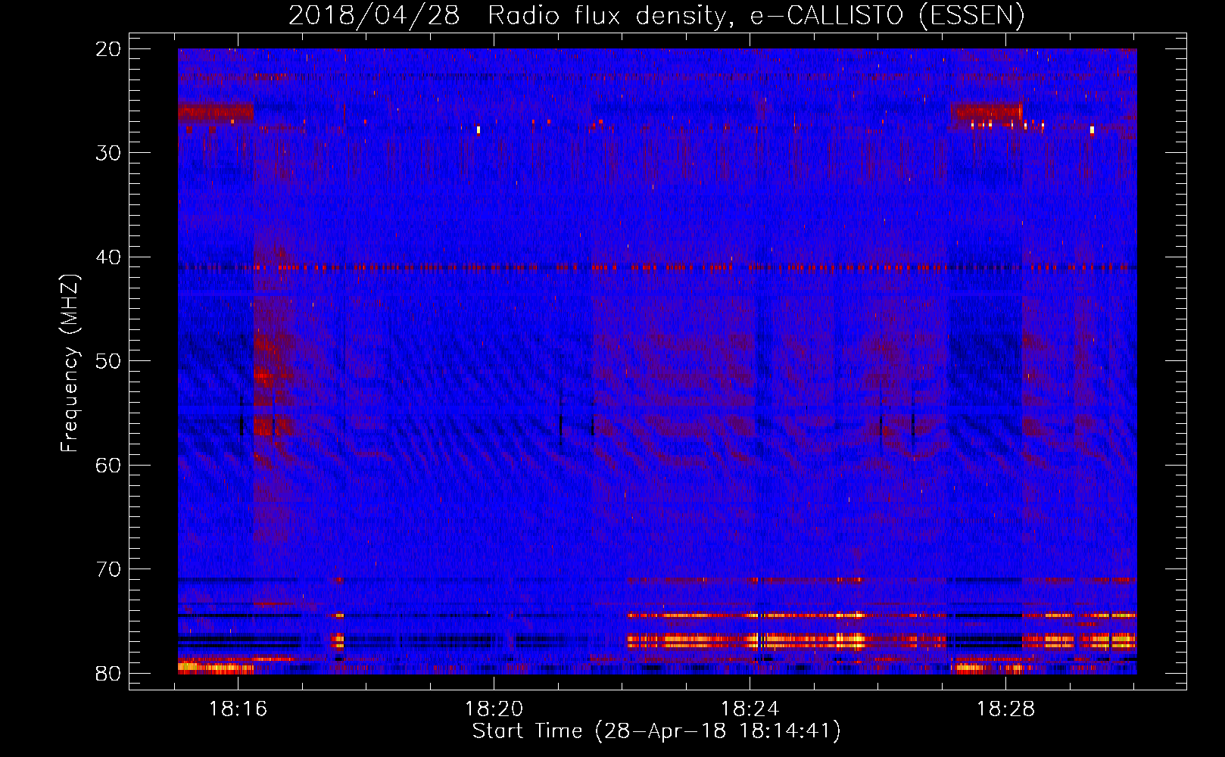Screen dimensions: 1225x757
Task: Click the plot title mentioning e-CALLISTO (ESSEN)
Action: [657, 16]
